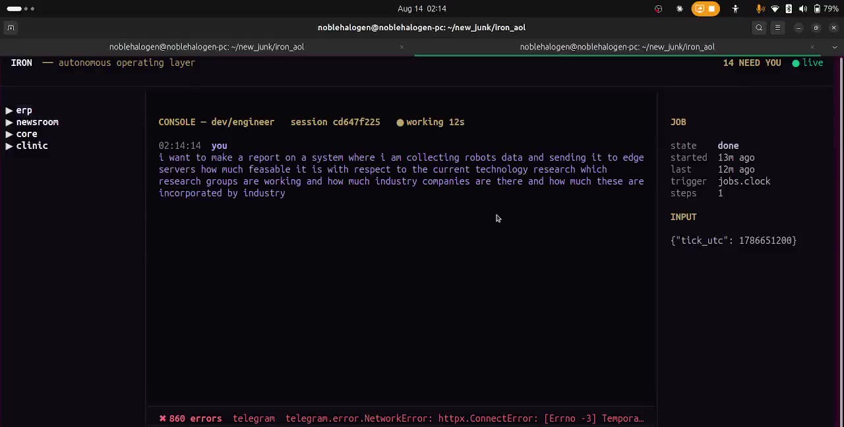This screenshot has height=427, width=844.
Task: Click the red X error icon in the status line
Action: pyautogui.click(x=162, y=418)
